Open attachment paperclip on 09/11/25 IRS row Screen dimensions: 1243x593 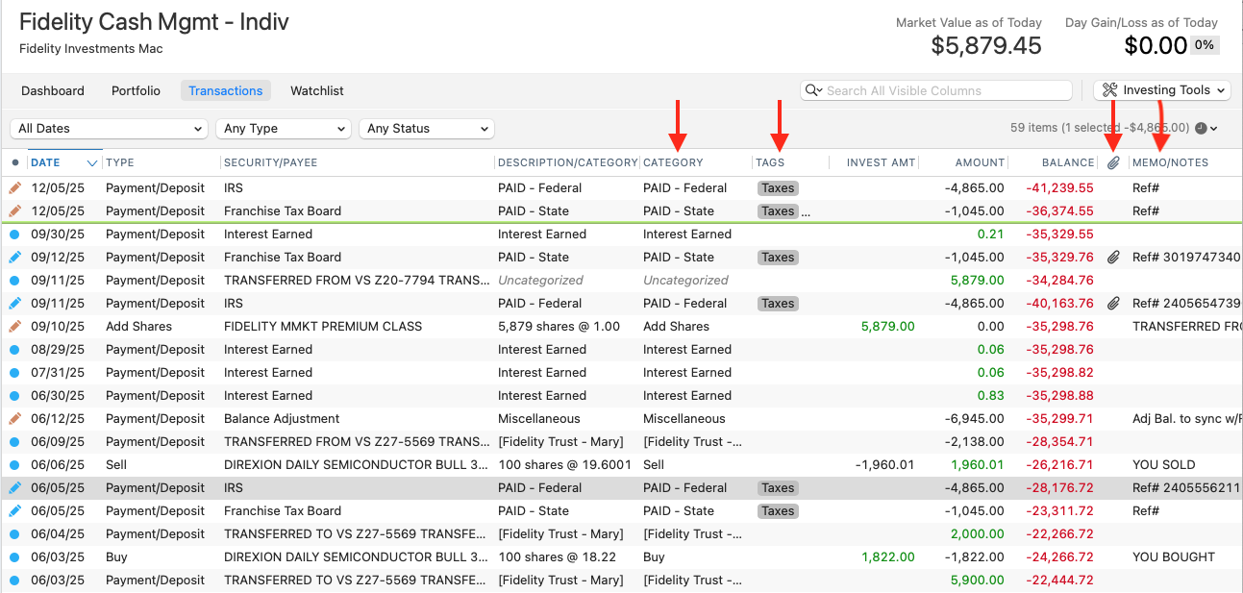point(1114,304)
